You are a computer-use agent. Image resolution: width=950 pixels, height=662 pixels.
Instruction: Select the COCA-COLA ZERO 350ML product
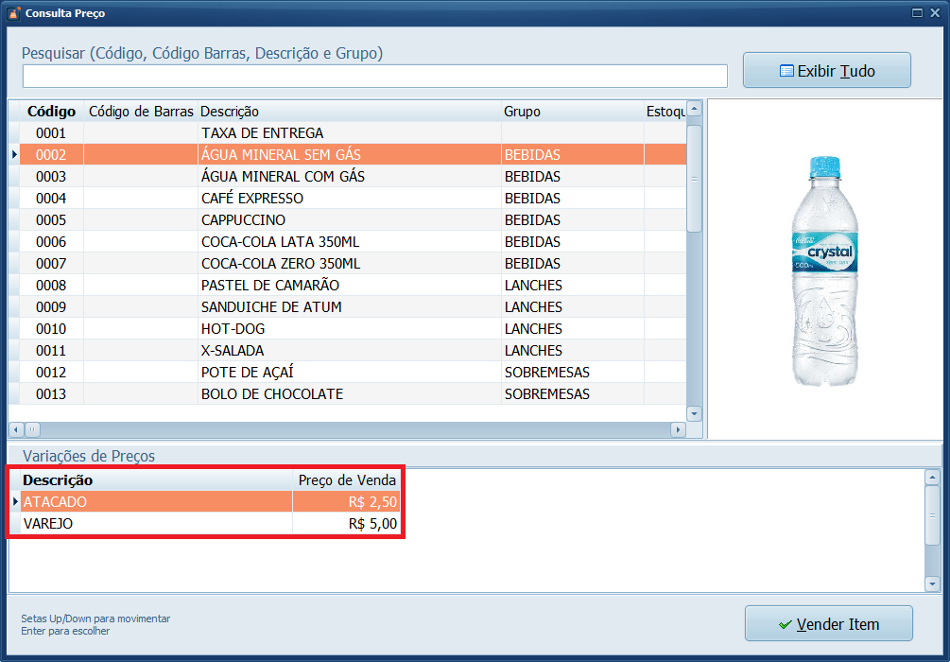[280, 264]
